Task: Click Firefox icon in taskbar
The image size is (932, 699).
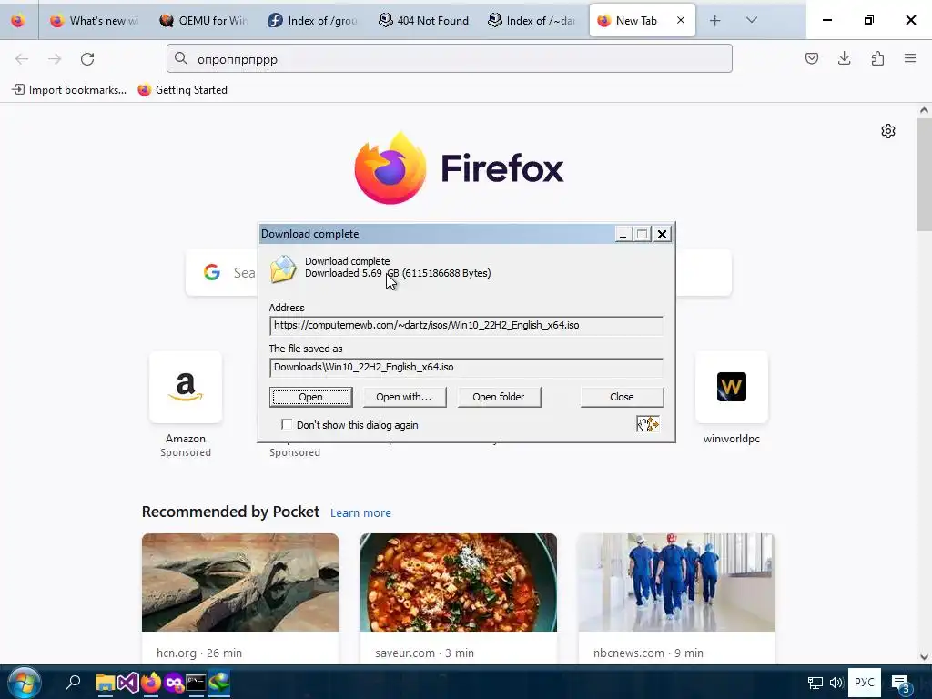Action: click(151, 683)
